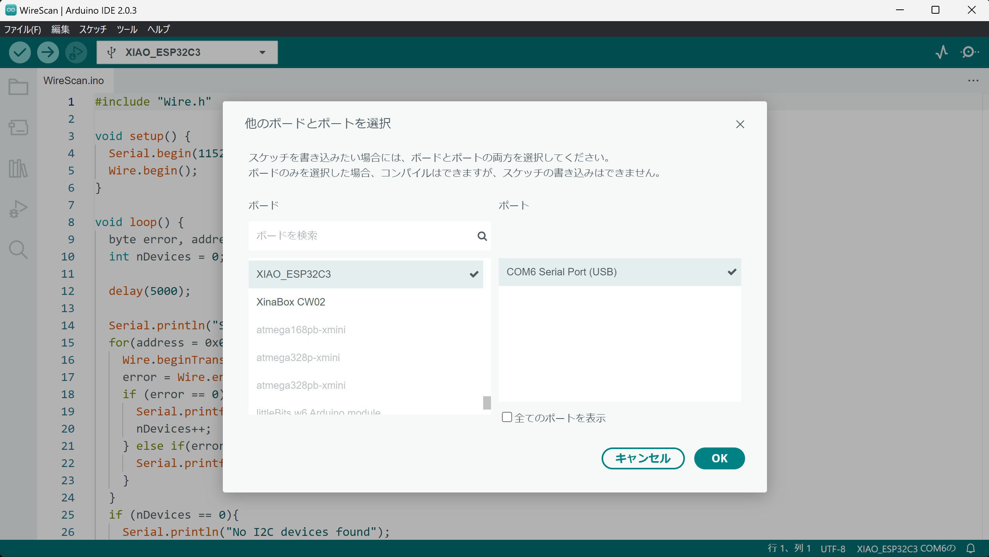
Task: Open the ヘルプ menu
Action: [158, 29]
